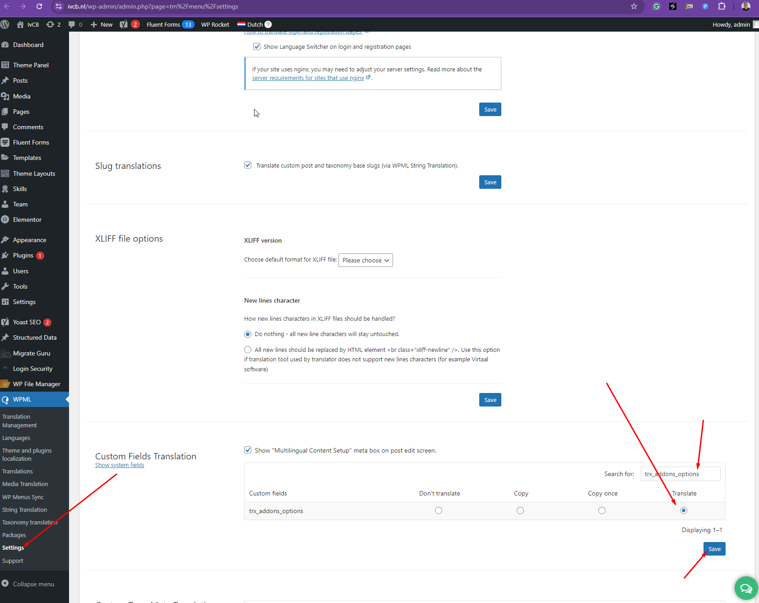Click the trx_addons_options custom field name

coord(276,511)
